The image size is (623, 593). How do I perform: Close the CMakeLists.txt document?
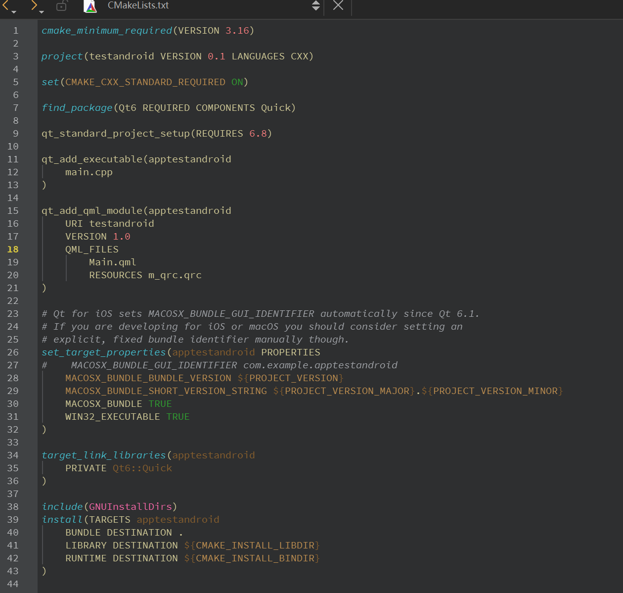pos(338,5)
